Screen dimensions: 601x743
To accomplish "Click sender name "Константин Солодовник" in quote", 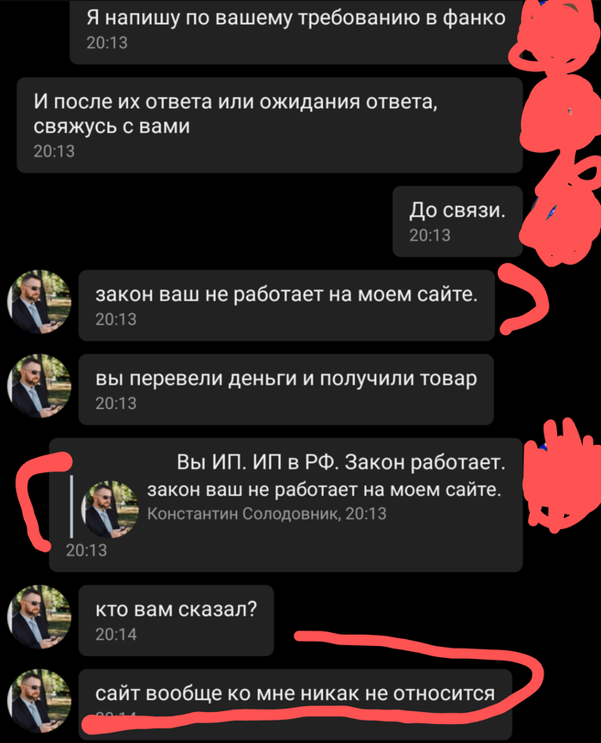I will 243,514.
